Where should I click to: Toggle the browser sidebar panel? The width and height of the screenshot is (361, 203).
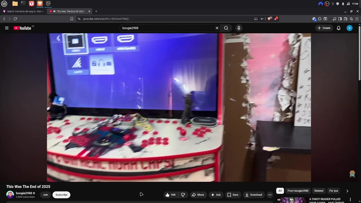pyautogui.click(x=340, y=19)
